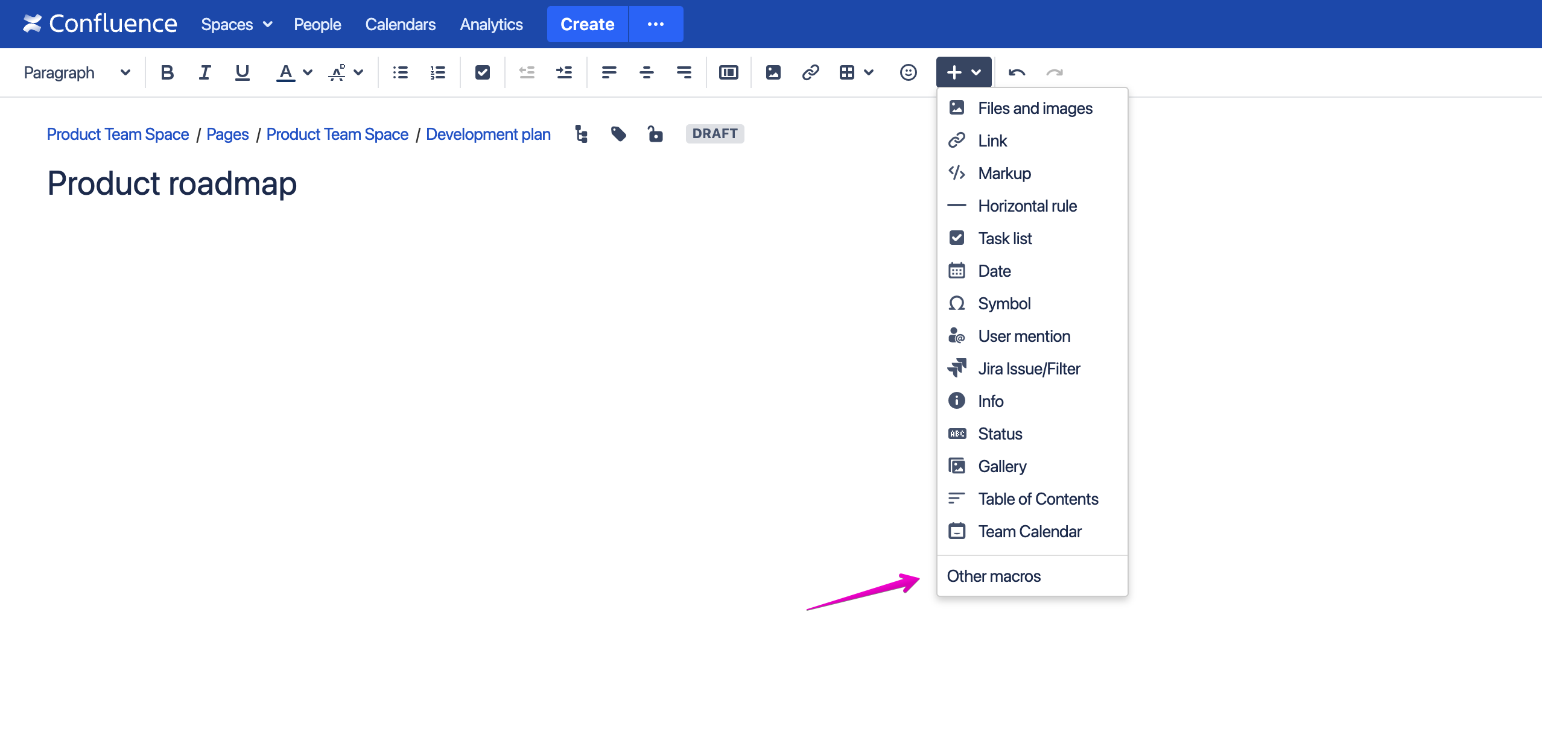1542x732 pixels.
Task: Open the page restrictions lock icon
Action: pos(655,134)
